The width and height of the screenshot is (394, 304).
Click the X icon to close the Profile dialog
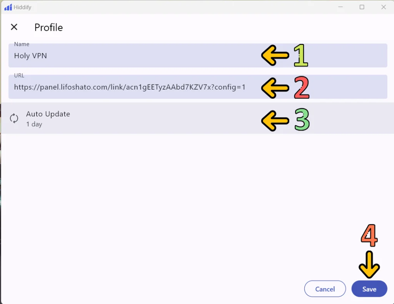pos(14,27)
